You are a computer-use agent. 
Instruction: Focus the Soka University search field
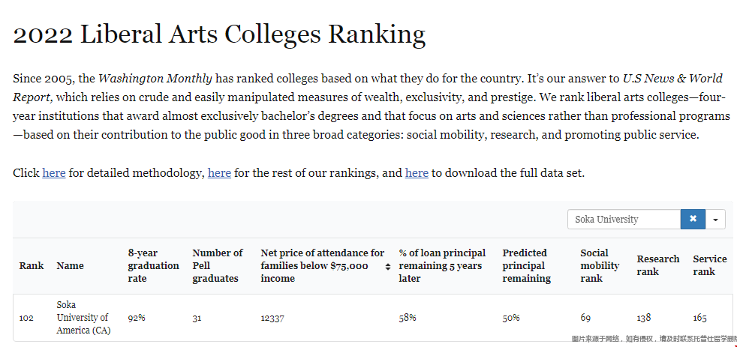[x=624, y=220]
